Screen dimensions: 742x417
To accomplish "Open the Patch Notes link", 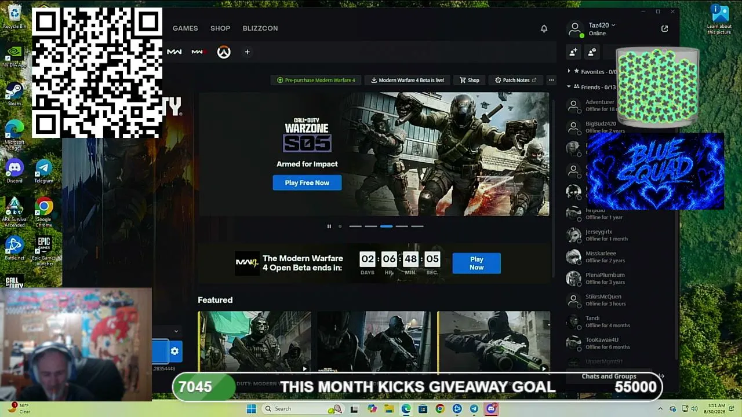I will click(x=515, y=80).
